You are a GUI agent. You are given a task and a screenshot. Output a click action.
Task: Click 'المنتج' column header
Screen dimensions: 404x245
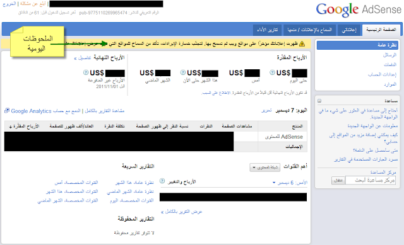[297, 127]
